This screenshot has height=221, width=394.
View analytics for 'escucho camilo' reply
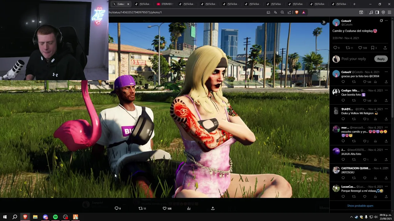(x=375, y=141)
